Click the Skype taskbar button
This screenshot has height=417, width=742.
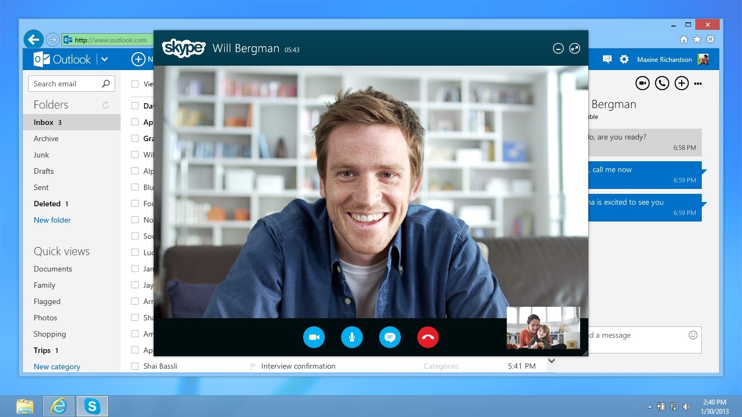coord(92,406)
